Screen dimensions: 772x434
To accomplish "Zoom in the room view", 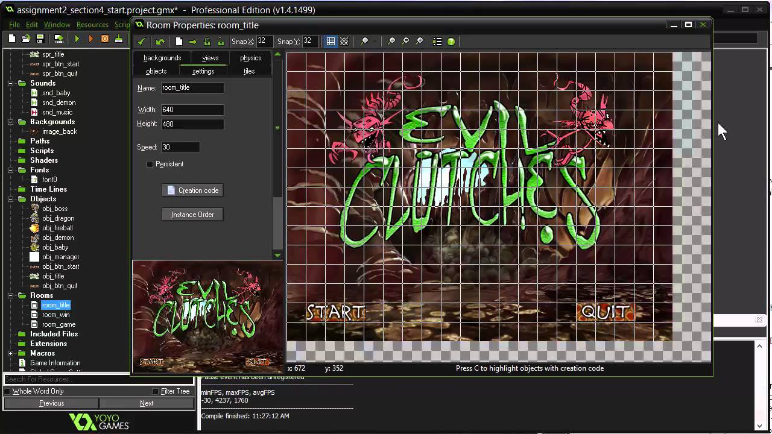I will tap(419, 42).
